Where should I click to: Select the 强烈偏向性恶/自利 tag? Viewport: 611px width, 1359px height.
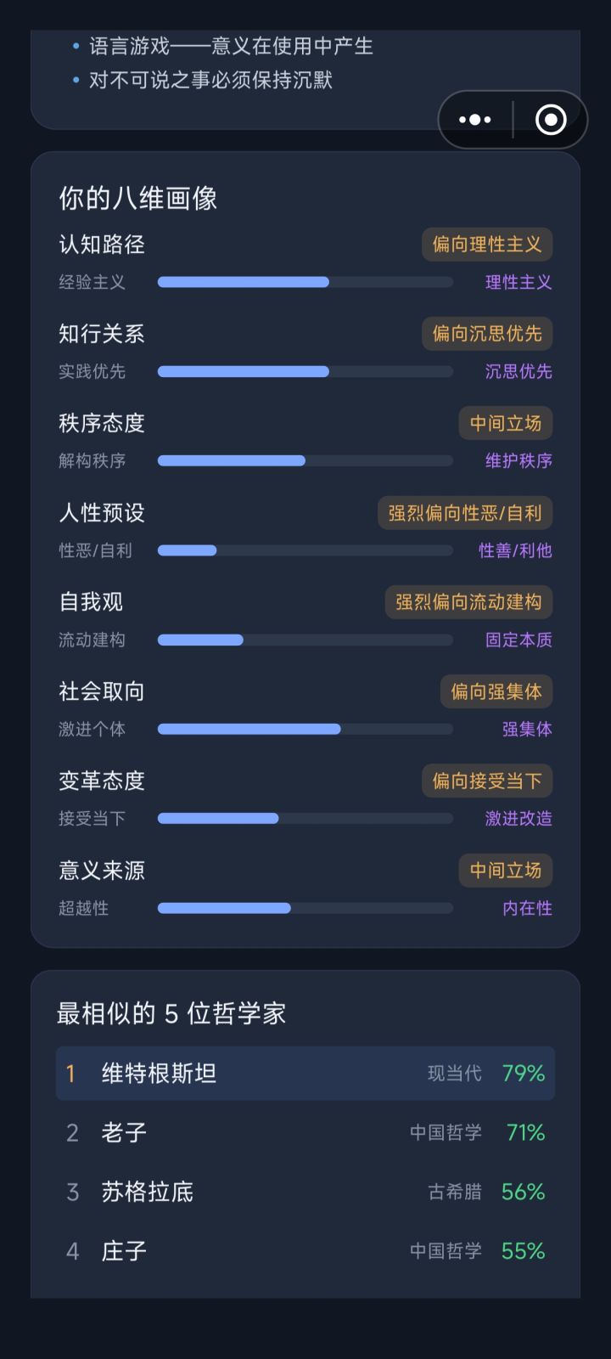click(465, 513)
